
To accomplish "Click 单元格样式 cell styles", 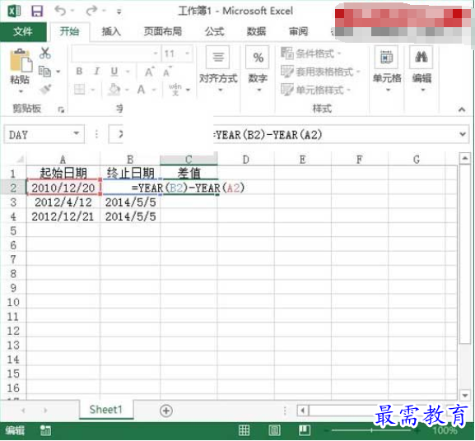I will pos(315,90).
